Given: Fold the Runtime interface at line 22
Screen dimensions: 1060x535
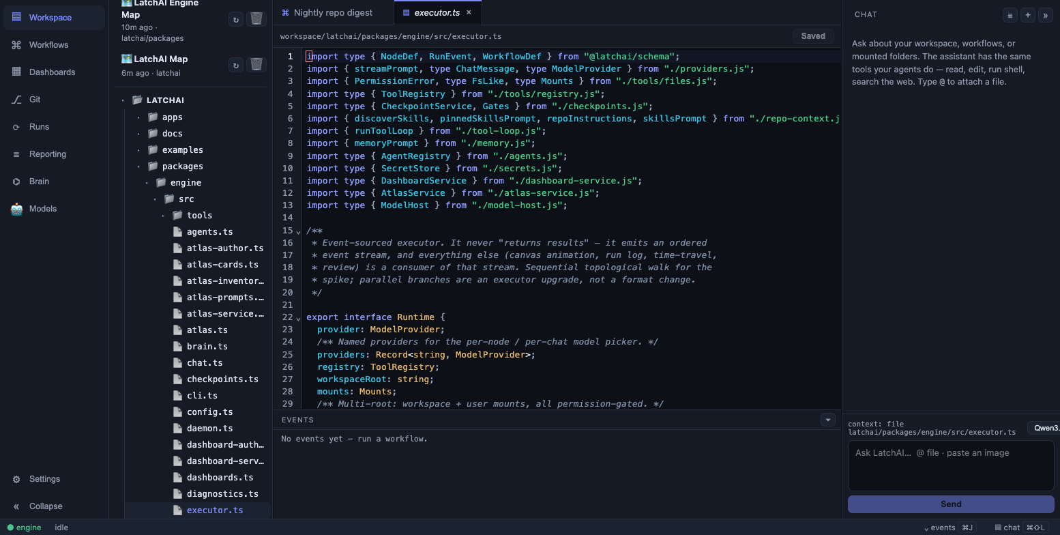Looking at the screenshot, I should (298, 318).
